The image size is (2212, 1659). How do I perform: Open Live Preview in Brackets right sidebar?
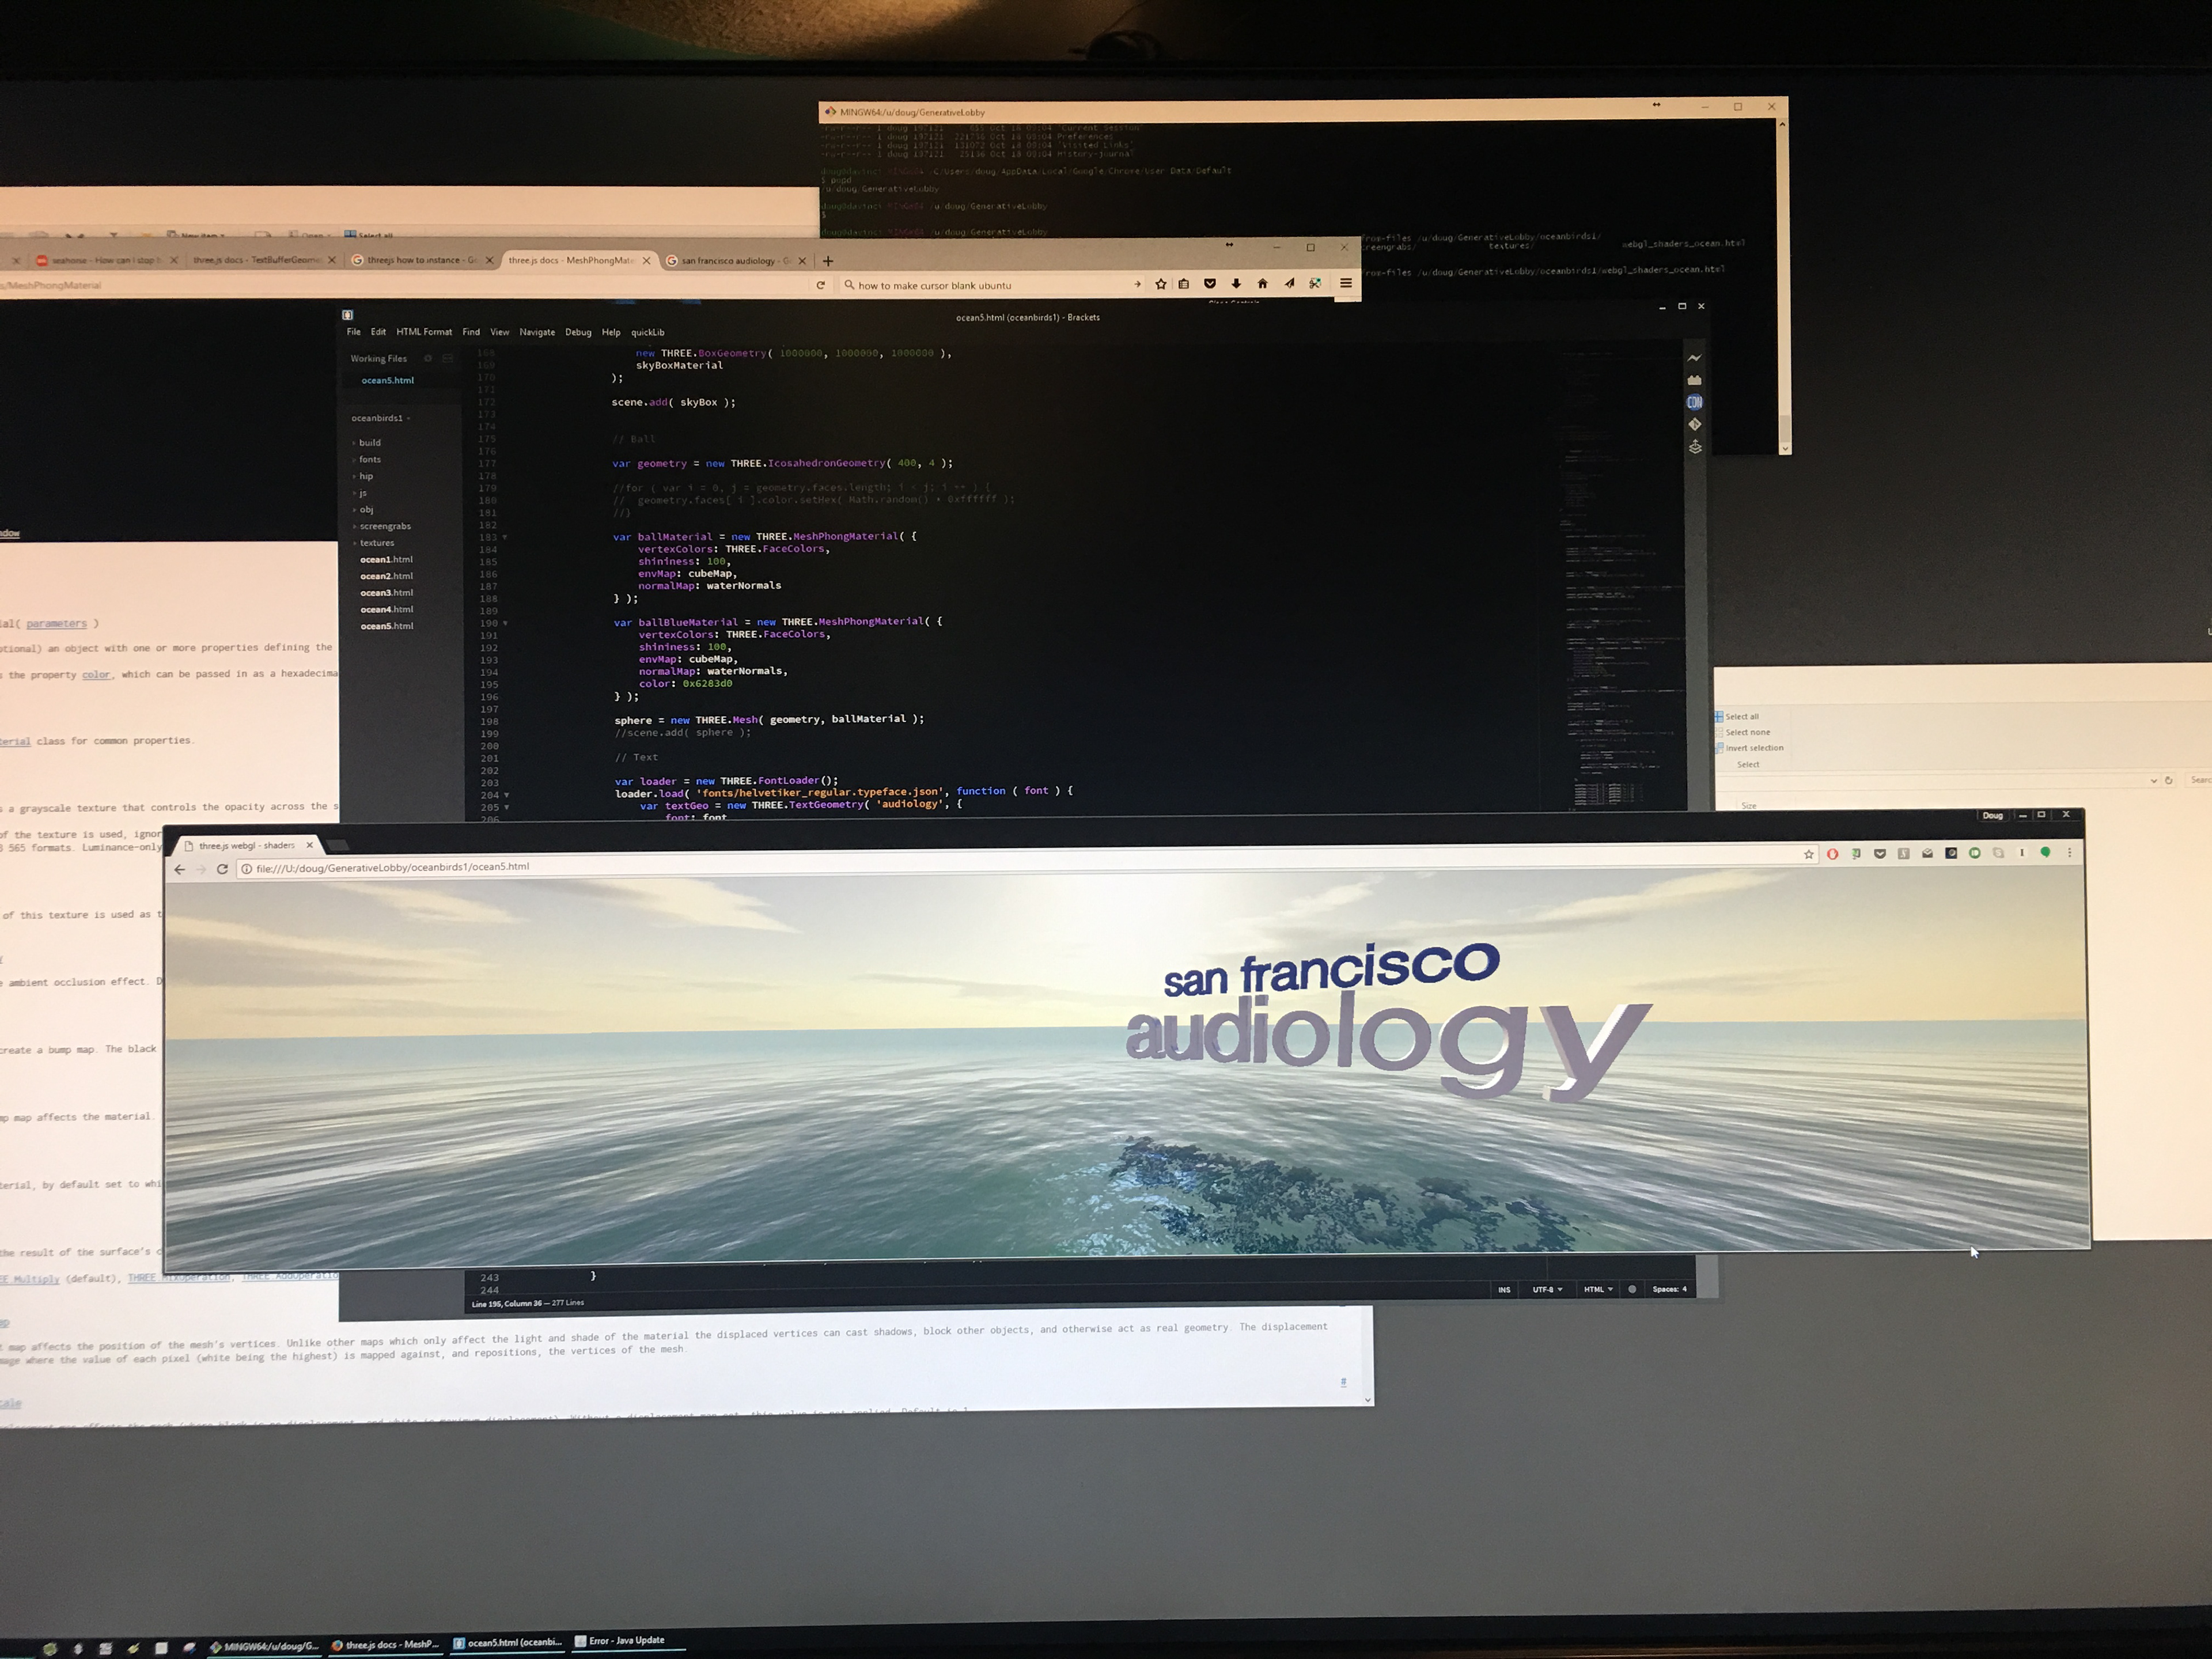[x=1694, y=358]
